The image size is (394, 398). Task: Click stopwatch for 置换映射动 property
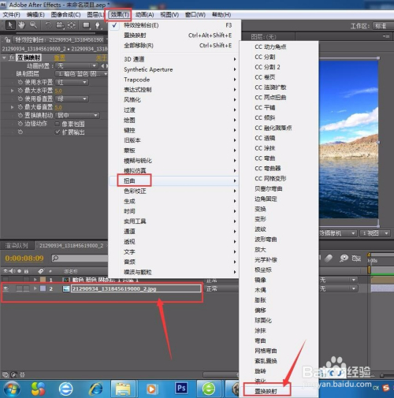click(20, 115)
